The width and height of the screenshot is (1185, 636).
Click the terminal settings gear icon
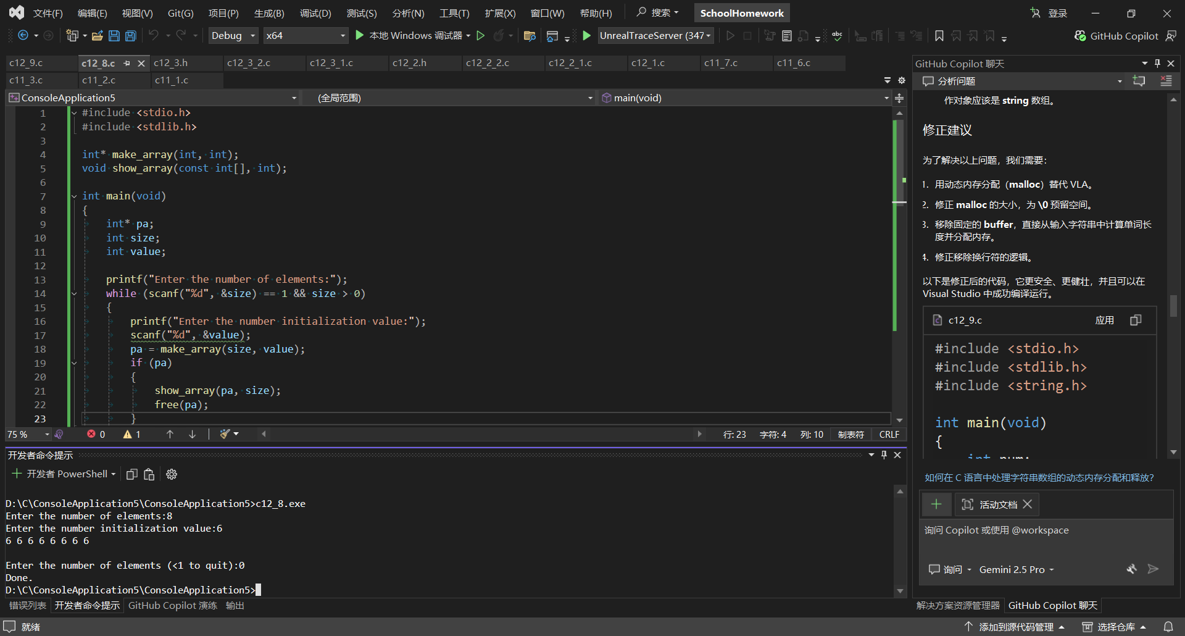tap(172, 474)
